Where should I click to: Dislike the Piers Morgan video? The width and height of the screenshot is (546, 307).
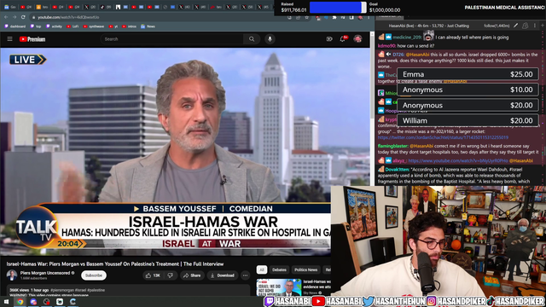pos(171,275)
